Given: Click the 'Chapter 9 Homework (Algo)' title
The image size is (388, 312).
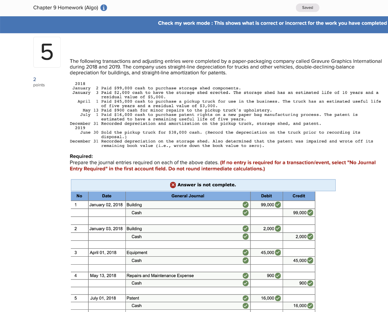Looking at the screenshot, I should (66, 8).
